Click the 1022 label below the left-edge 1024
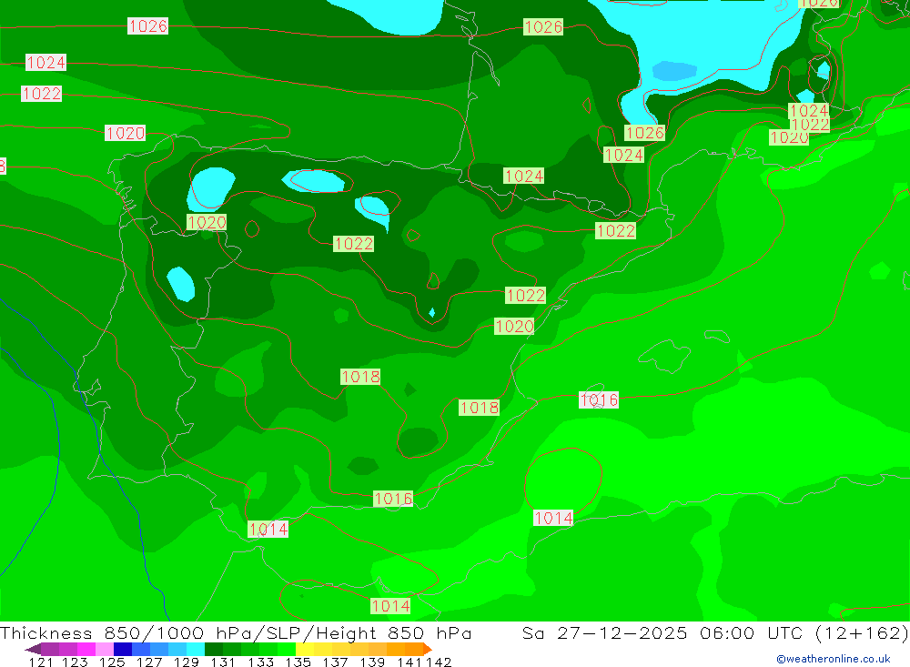This screenshot has width=910, height=667. pyautogui.click(x=41, y=94)
